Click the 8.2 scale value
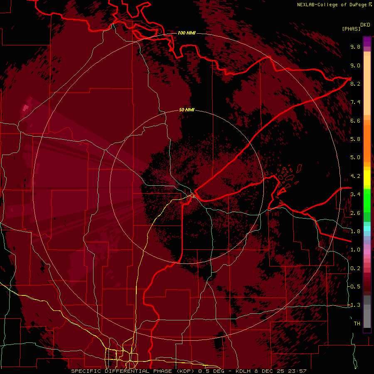 (355, 84)
